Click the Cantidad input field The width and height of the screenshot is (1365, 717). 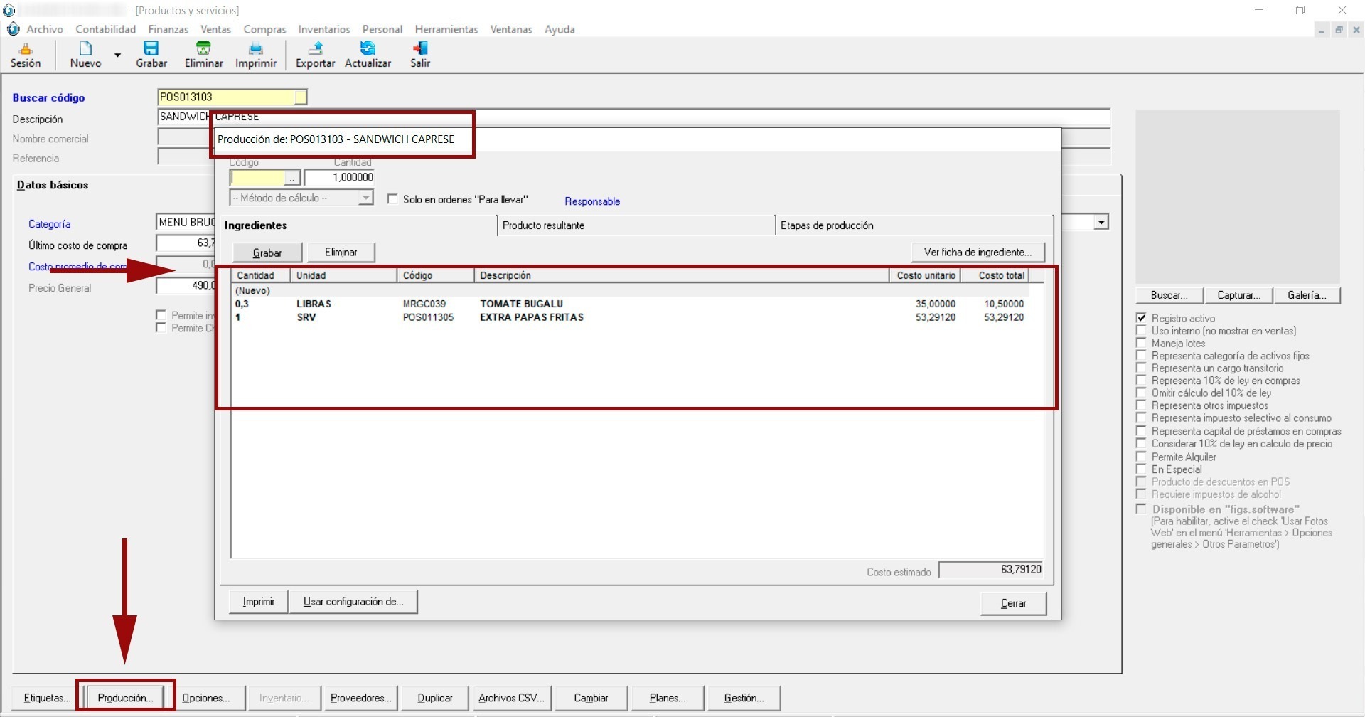[339, 177]
